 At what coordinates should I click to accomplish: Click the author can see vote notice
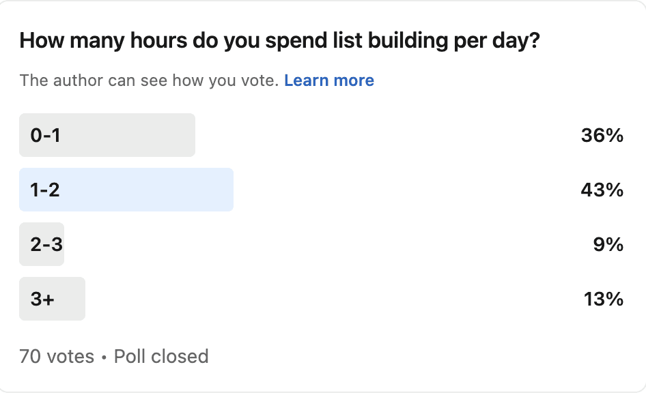[149, 80]
